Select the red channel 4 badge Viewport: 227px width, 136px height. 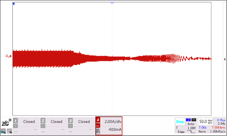click(98, 120)
